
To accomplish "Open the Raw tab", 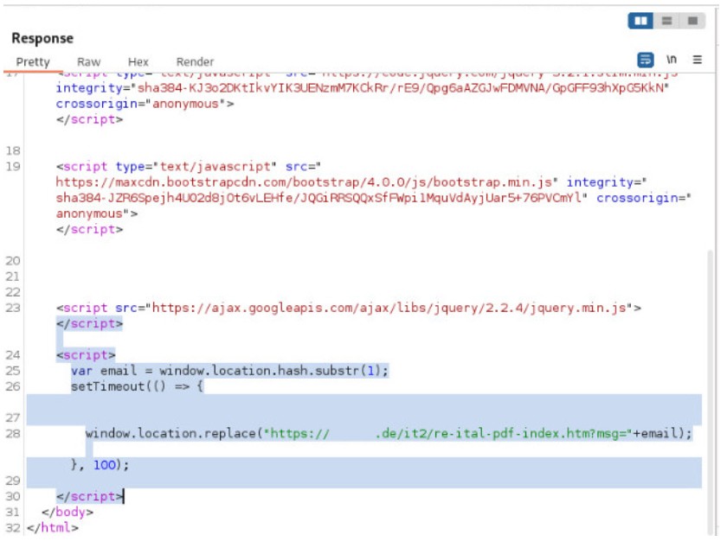I will point(88,62).
